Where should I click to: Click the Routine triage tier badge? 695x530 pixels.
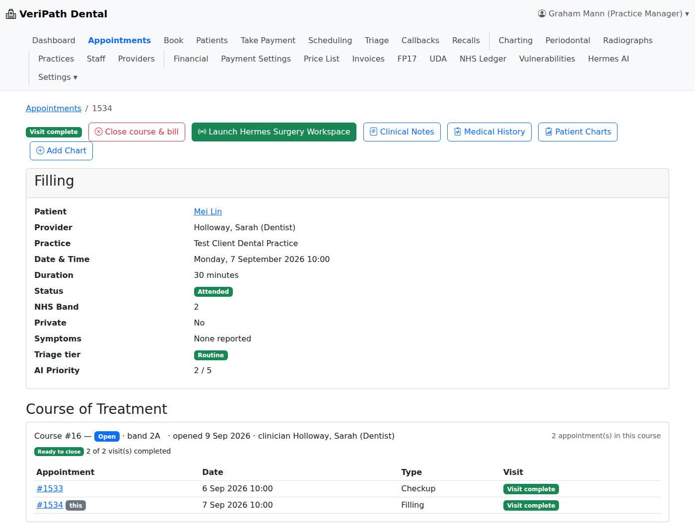(x=211, y=355)
